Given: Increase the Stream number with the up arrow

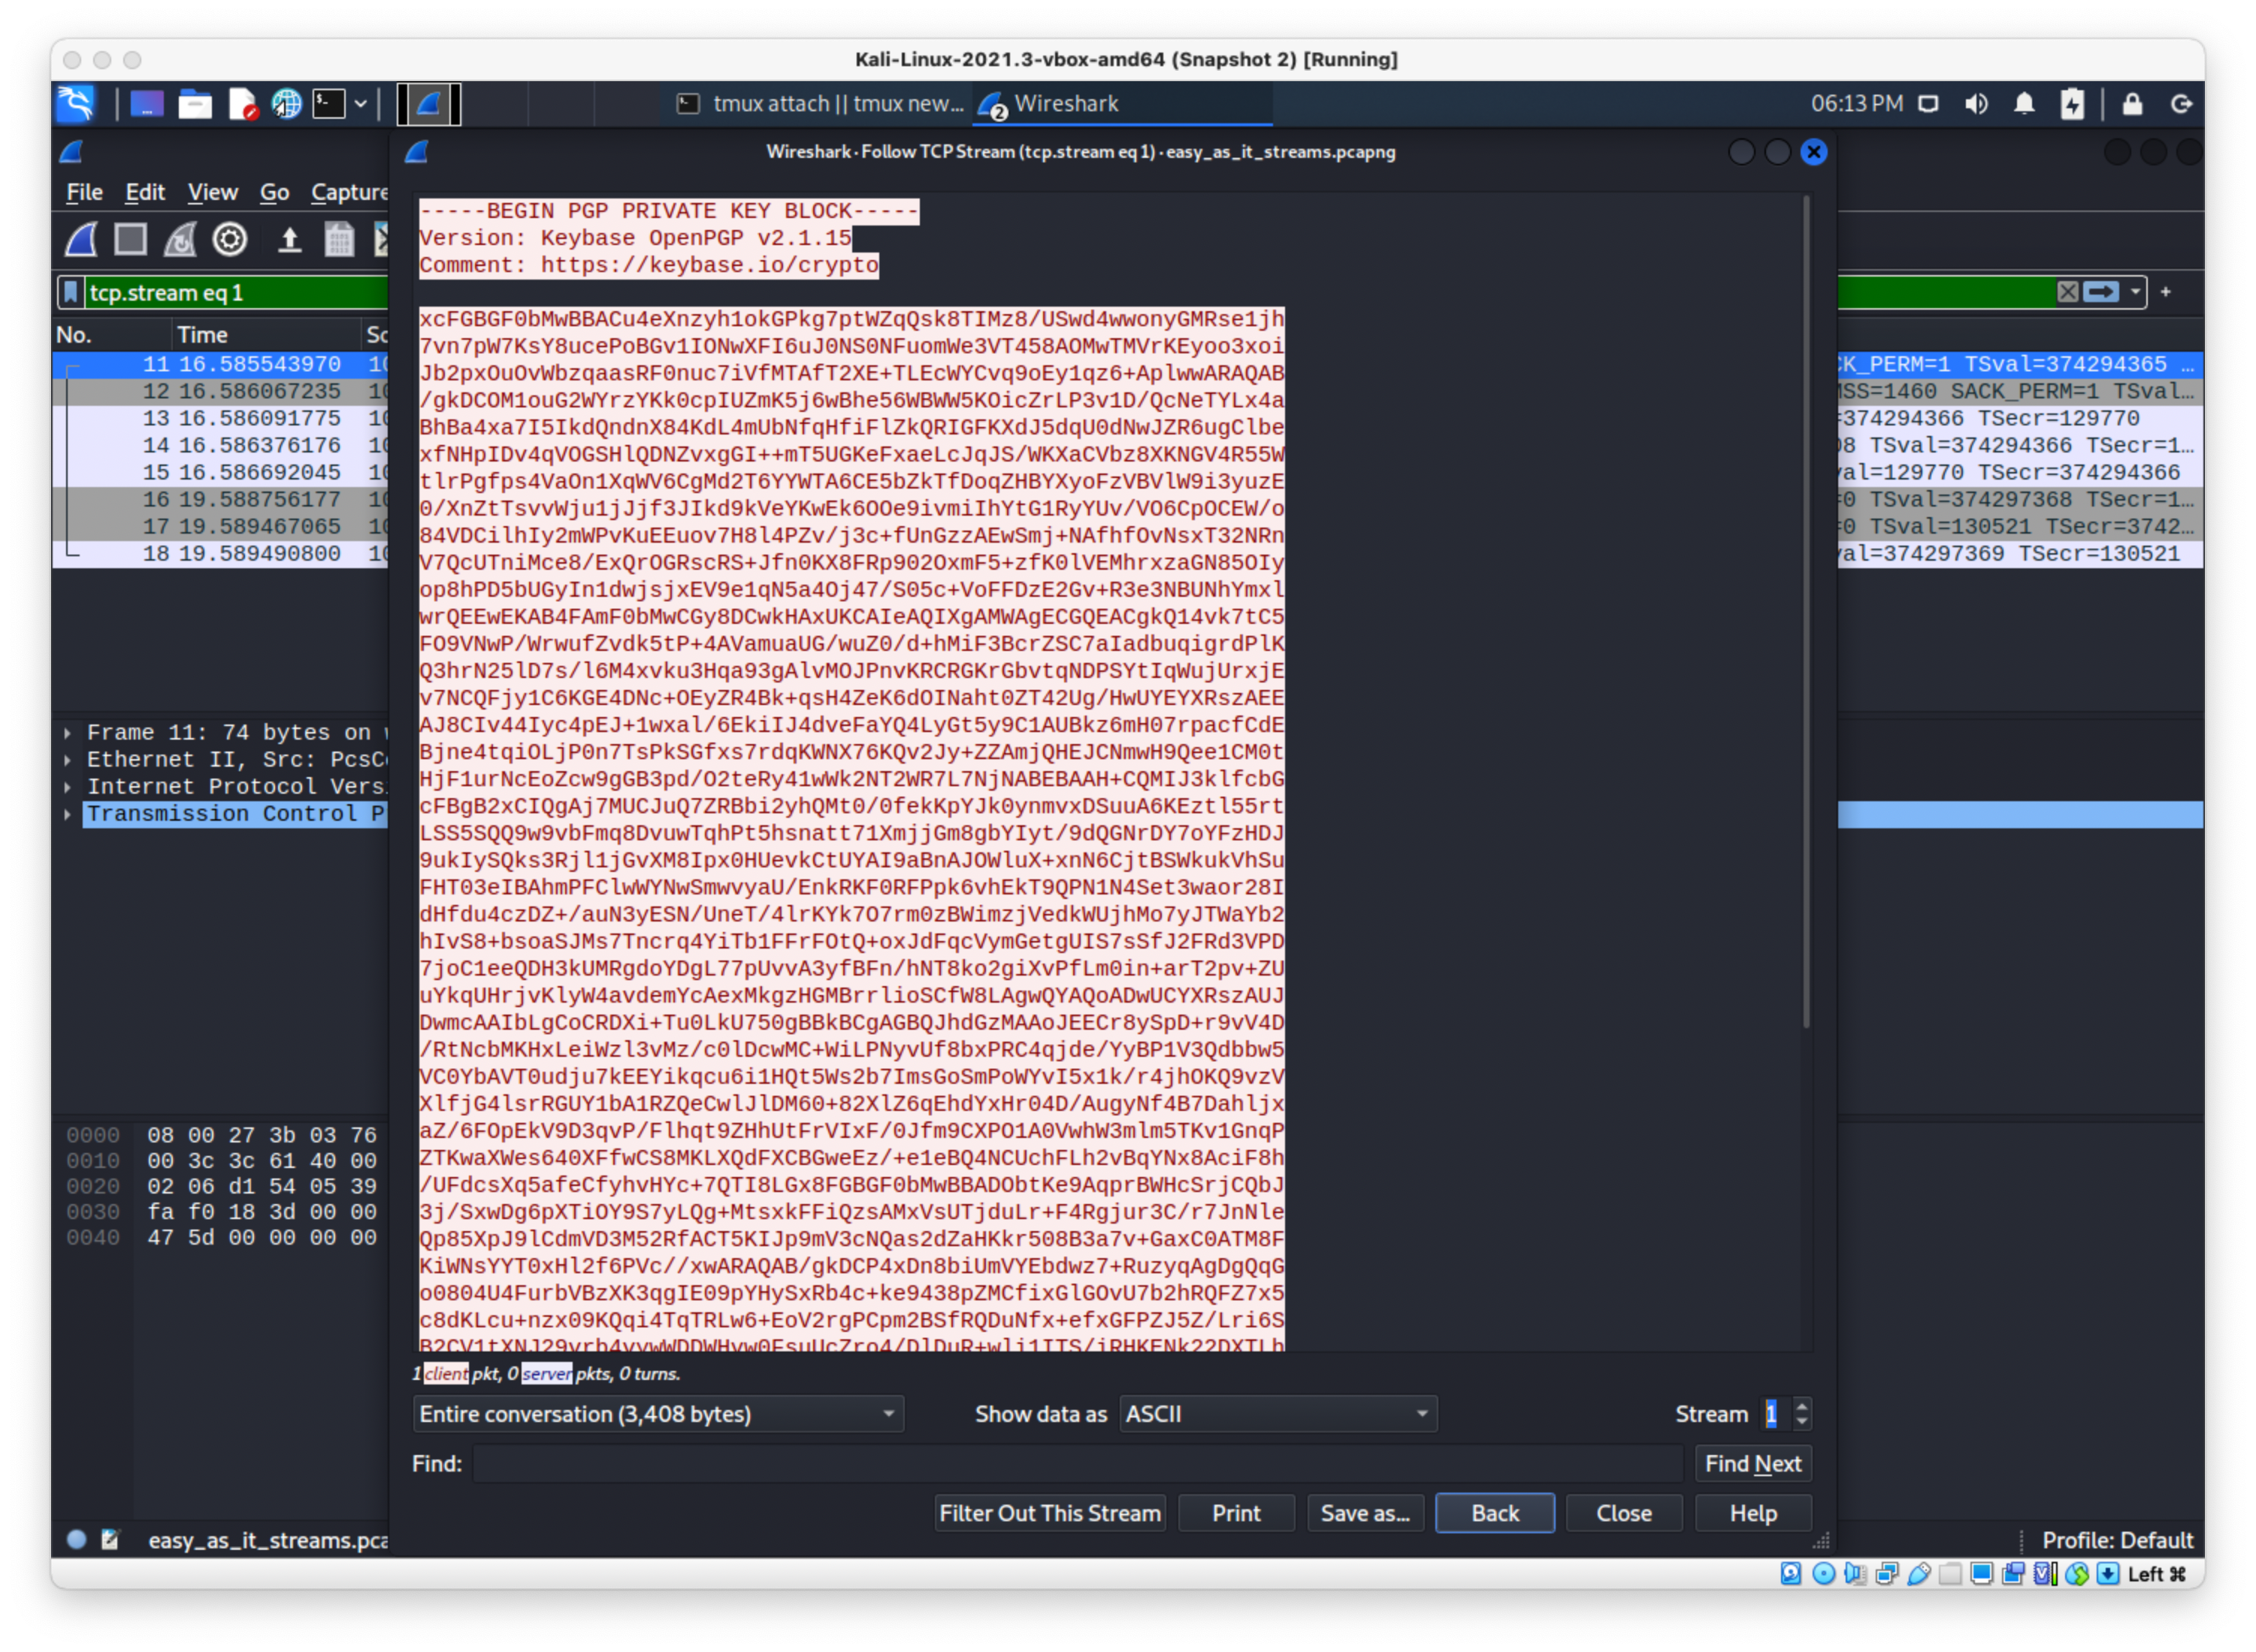Looking at the screenshot, I should 1802,1406.
